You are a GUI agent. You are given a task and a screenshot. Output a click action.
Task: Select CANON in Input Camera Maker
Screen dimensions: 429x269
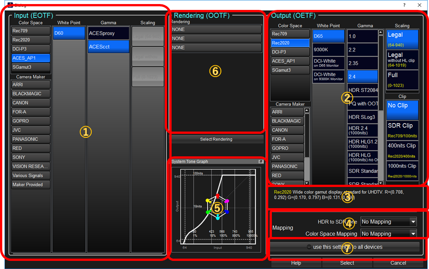pyautogui.click(x=31, y=103)
